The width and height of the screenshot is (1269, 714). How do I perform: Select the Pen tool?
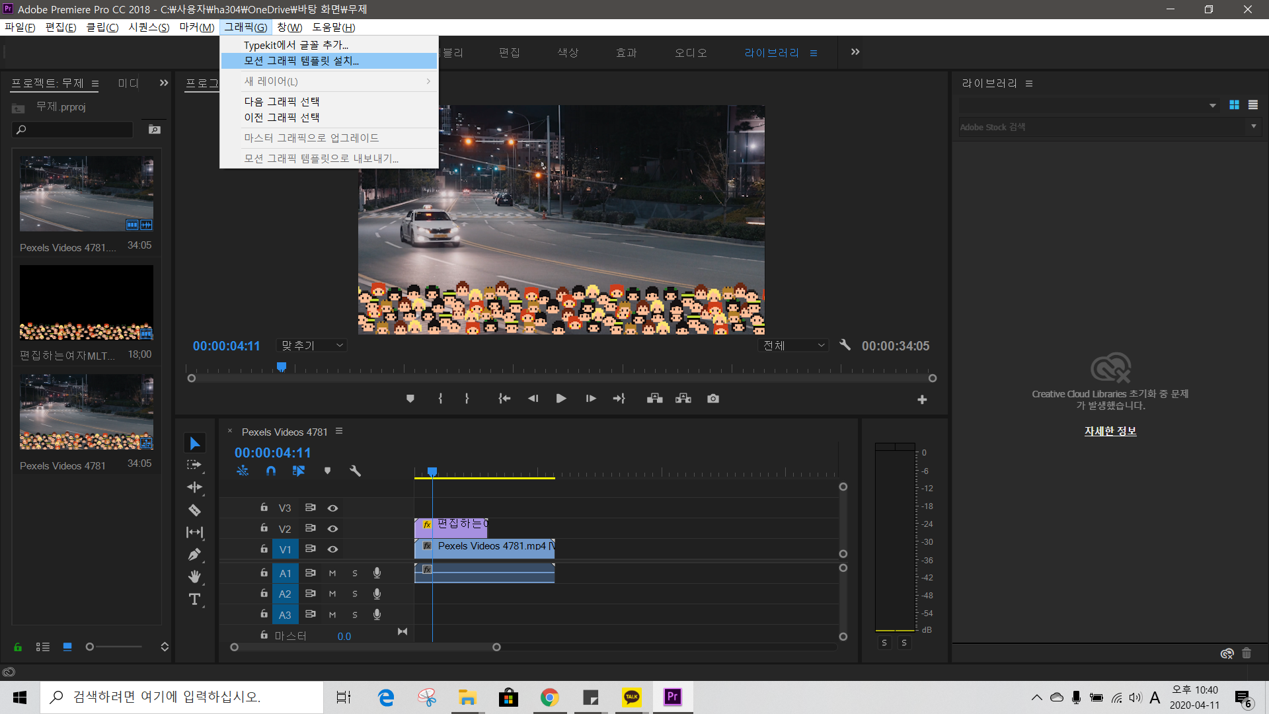[194, 555]
